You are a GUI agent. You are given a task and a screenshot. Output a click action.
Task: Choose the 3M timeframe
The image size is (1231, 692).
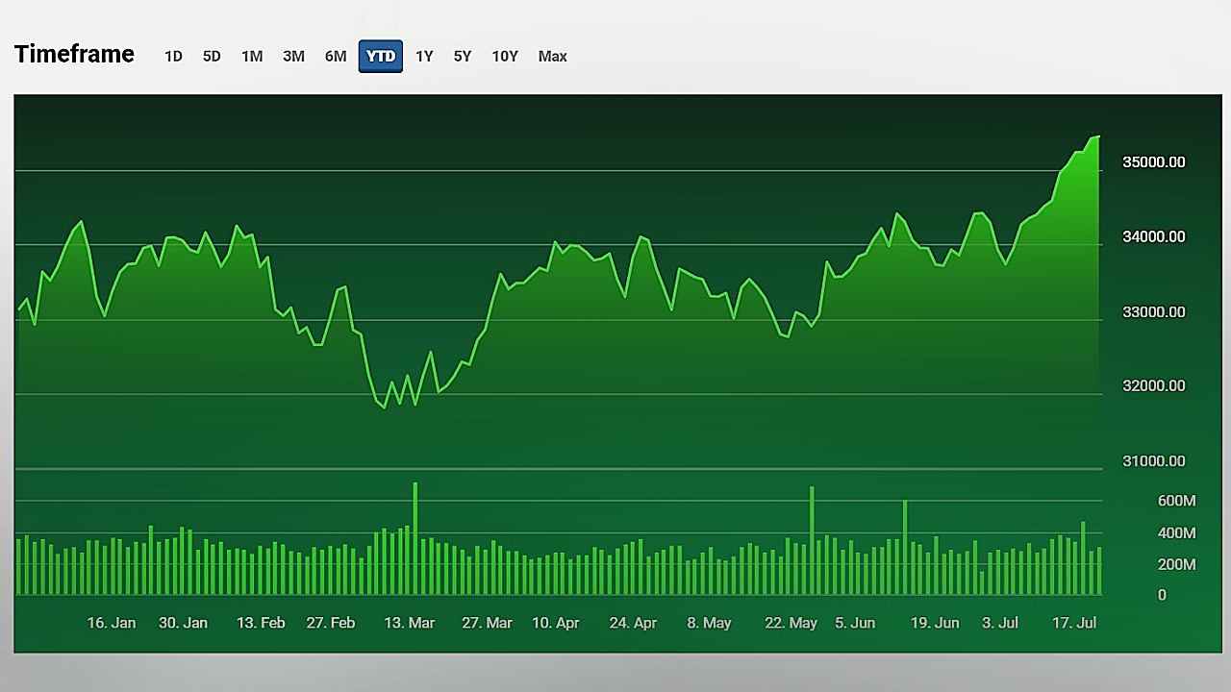pos(293,56)
